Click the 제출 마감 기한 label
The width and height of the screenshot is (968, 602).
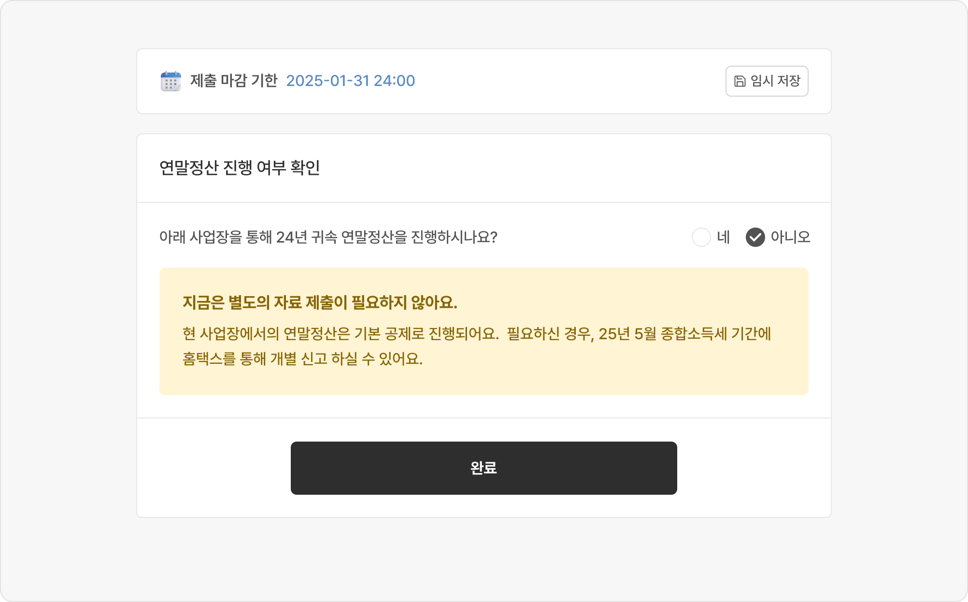coord(233,81)
